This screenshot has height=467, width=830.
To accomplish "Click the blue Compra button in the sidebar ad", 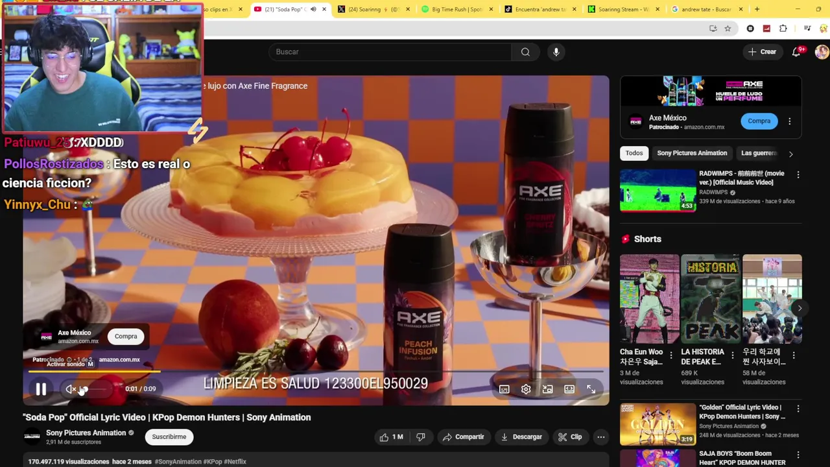I will click(759, 121).
